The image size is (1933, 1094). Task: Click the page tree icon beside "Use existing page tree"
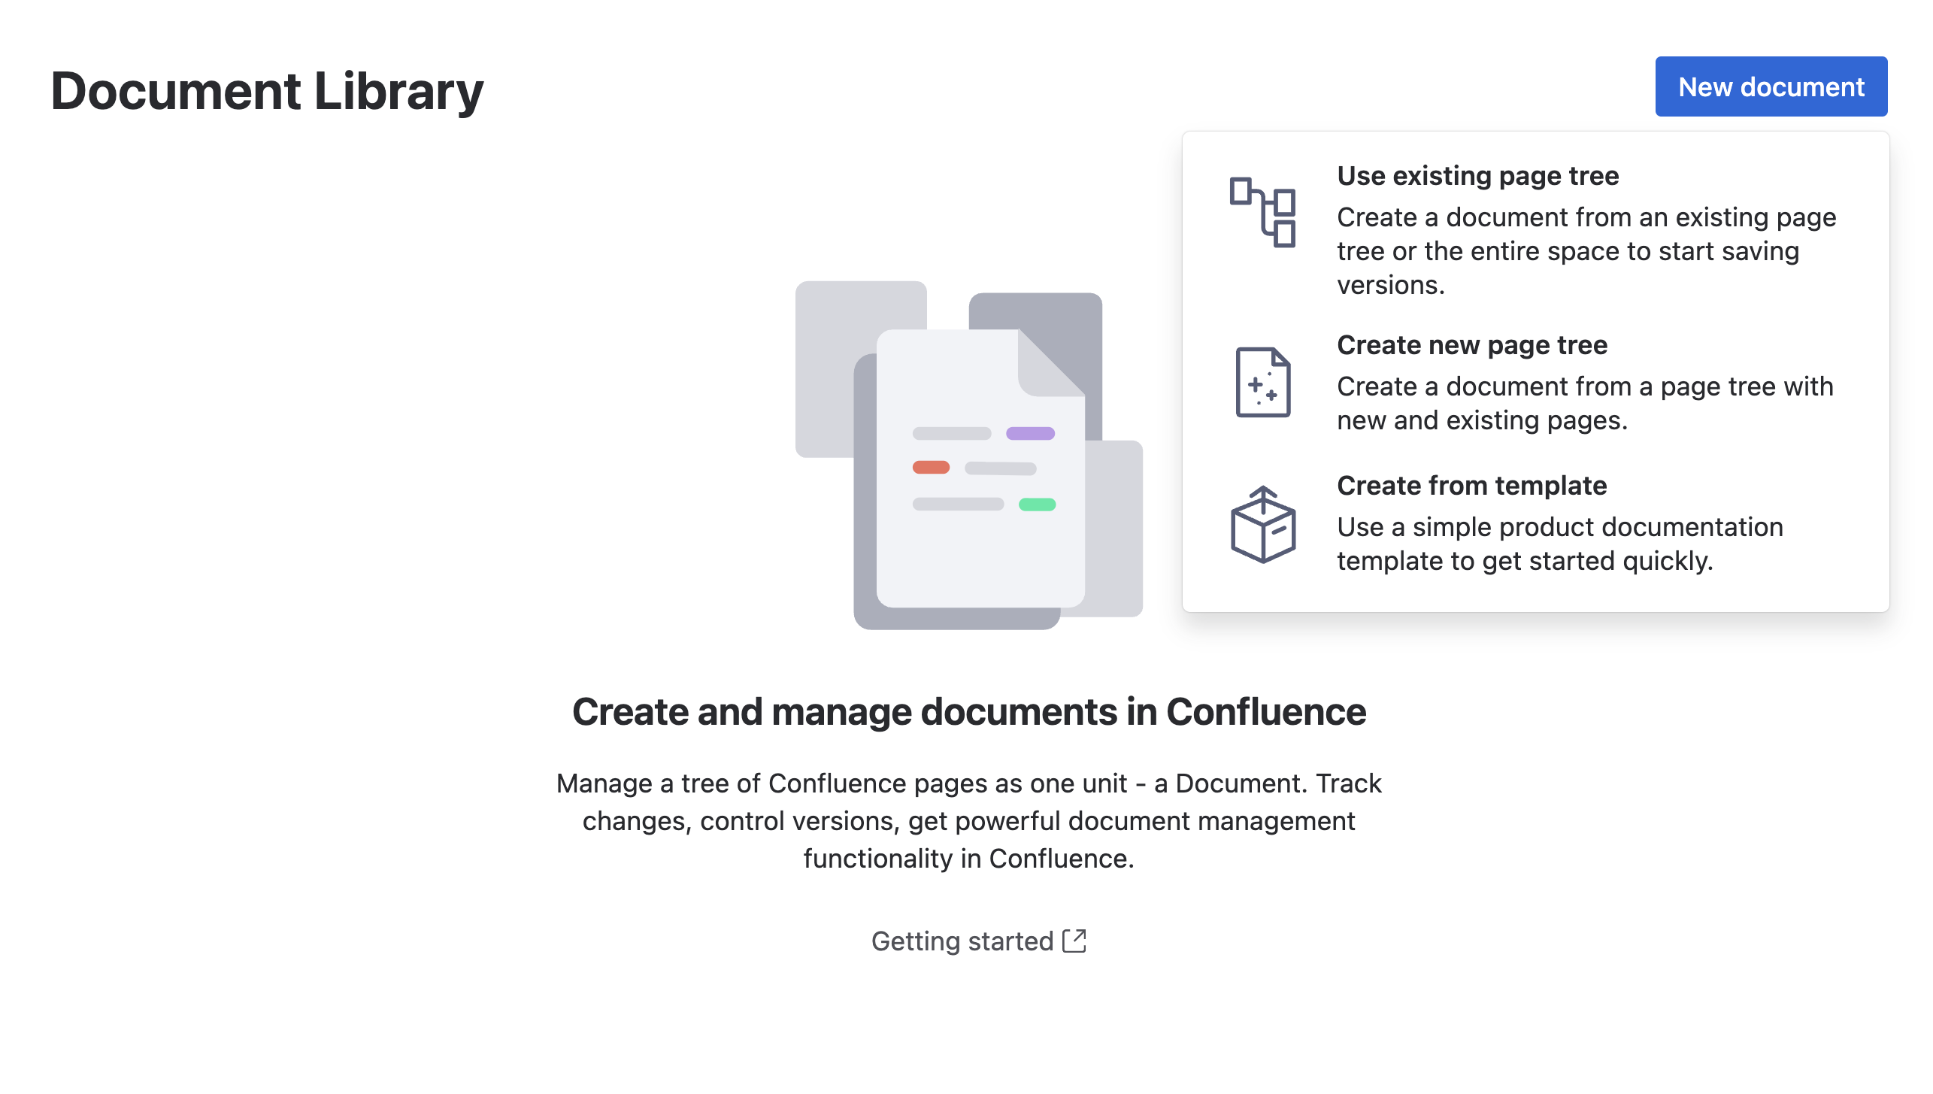[1262, 214]
